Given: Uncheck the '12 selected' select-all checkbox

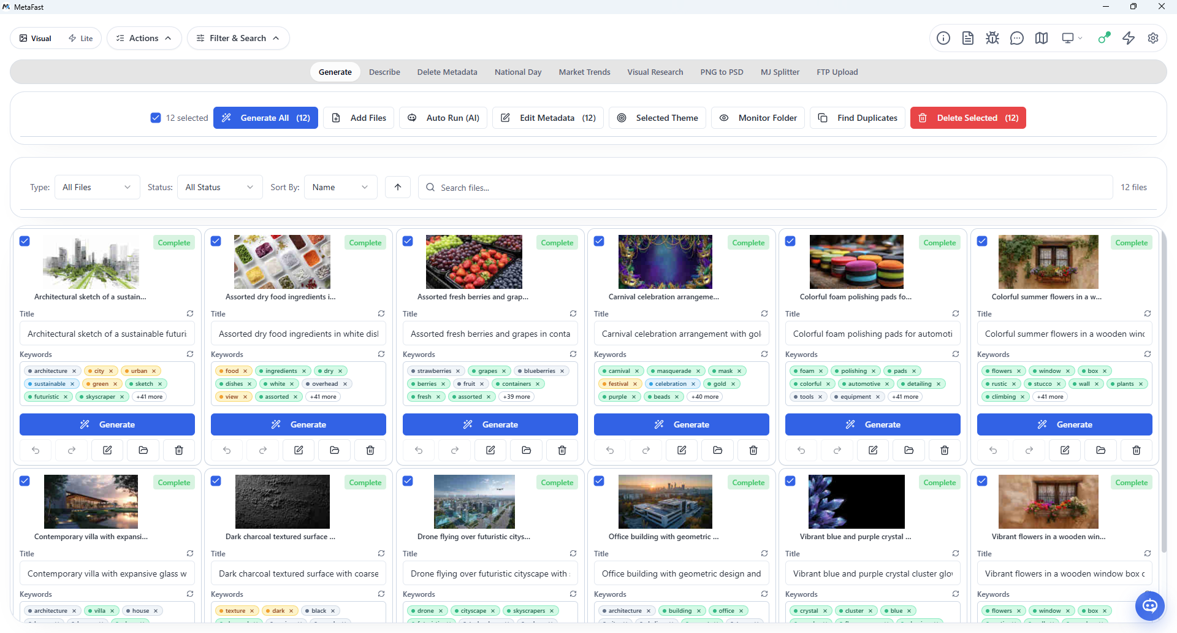Looking at the screenshot, I should coord(156,118).
